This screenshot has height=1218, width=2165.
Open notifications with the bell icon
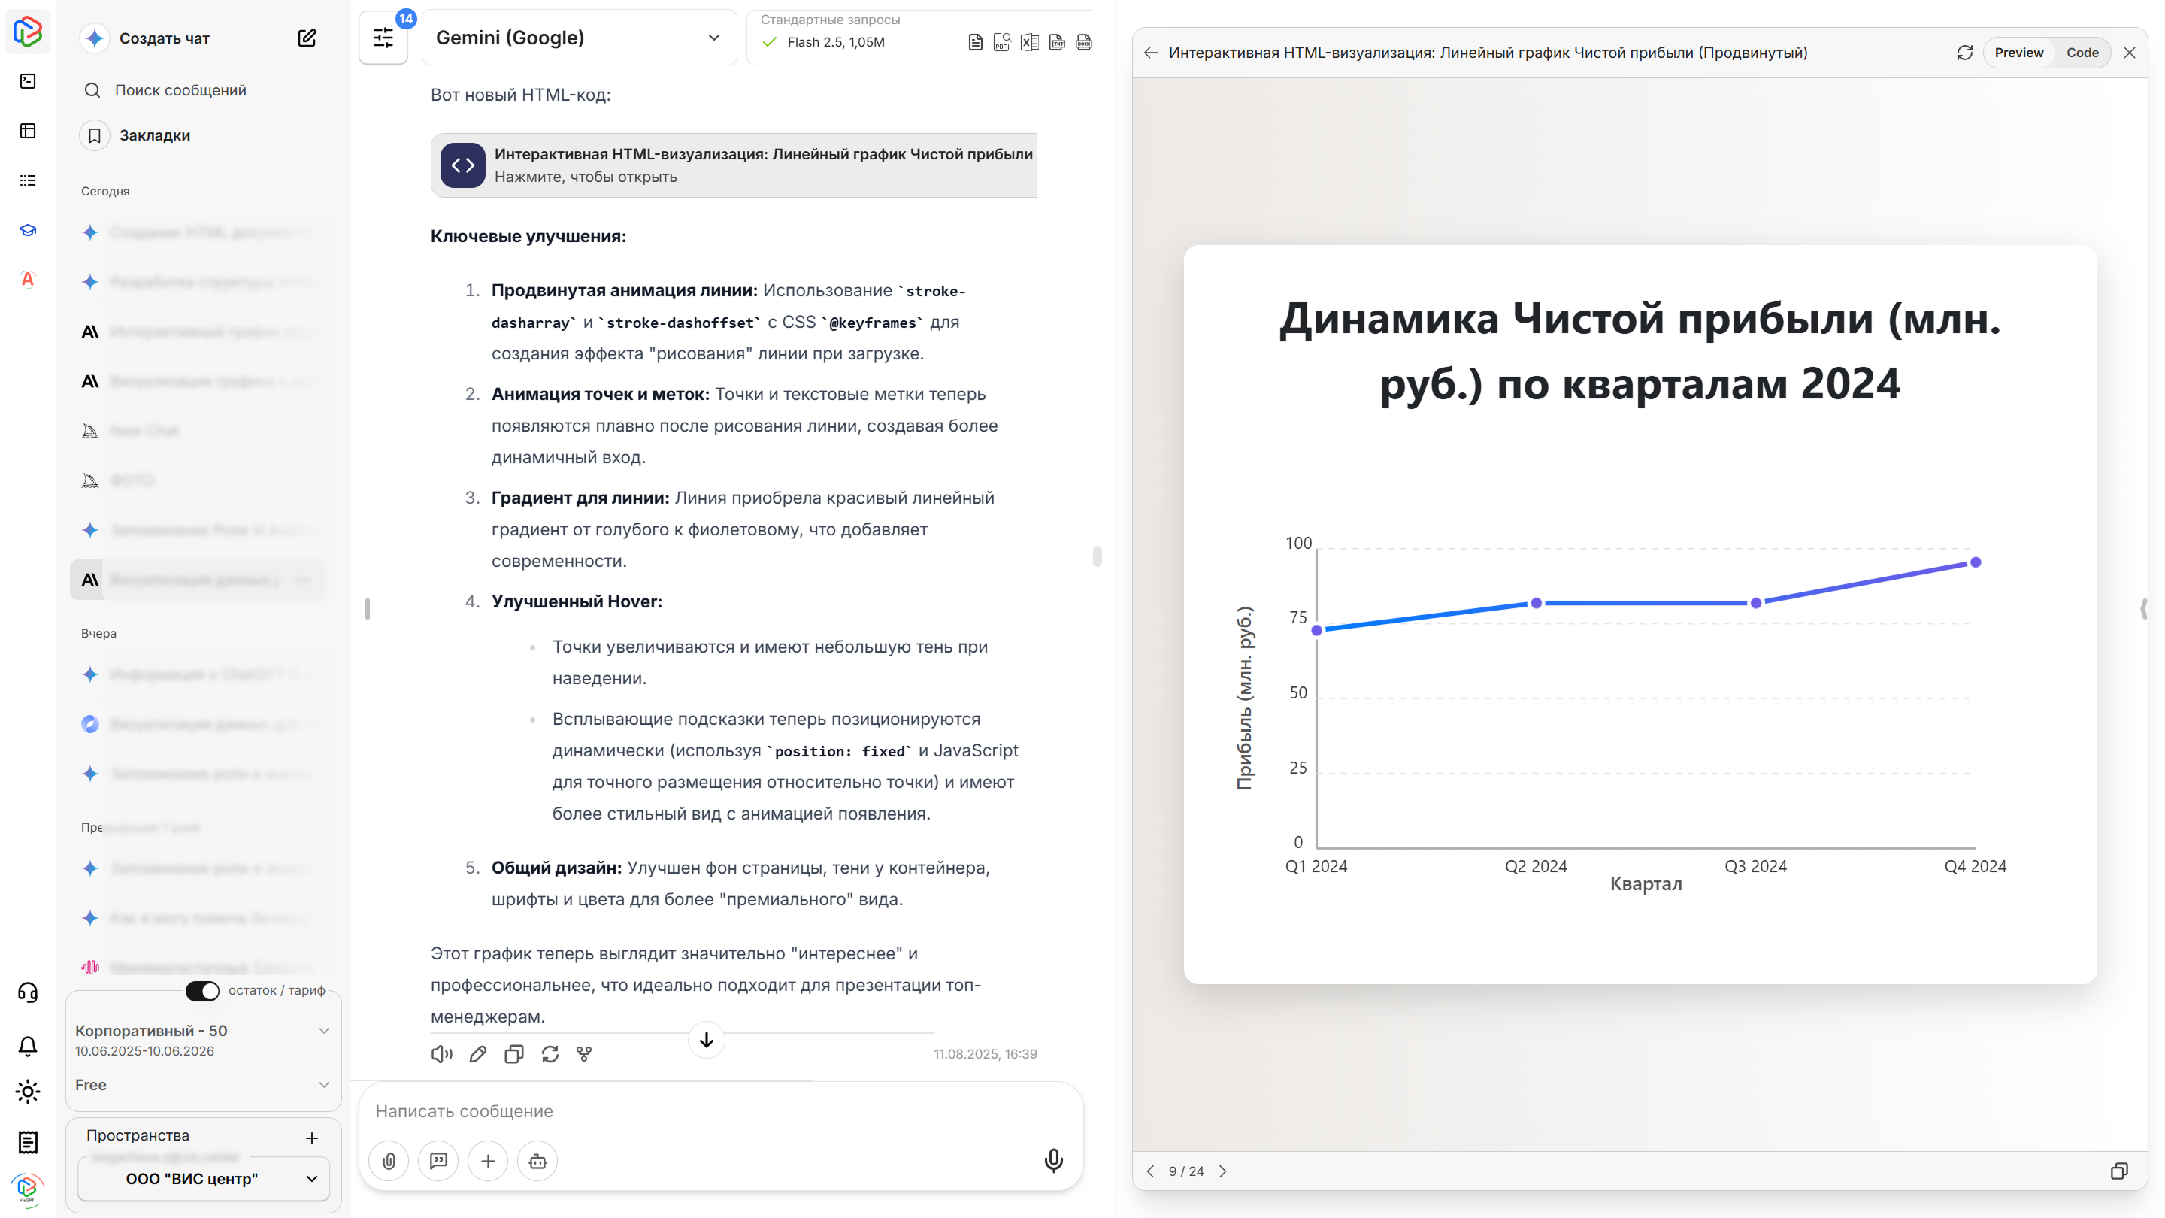coord(28,1045)
